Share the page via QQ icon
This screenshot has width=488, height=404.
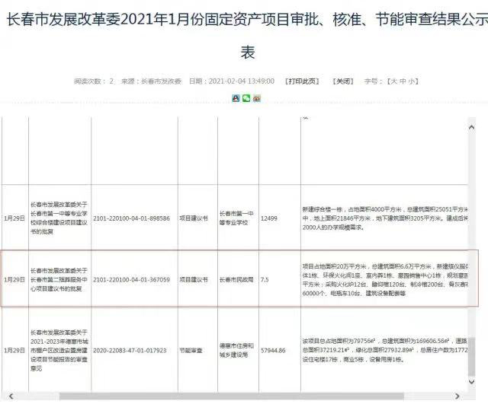pos(236,98)
